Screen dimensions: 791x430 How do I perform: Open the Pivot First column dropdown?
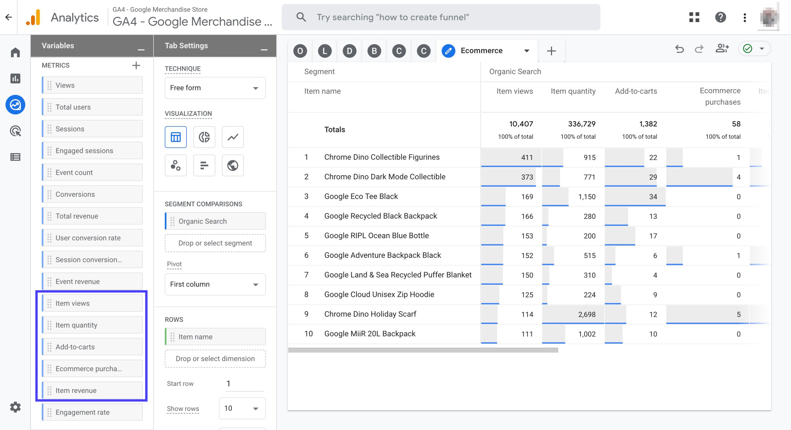pyautogui.click(x=215, y=285)
